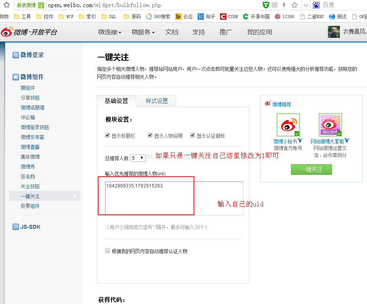
Task: Open the JS-SDK sidebar section
Action: (x=26, y=227)
